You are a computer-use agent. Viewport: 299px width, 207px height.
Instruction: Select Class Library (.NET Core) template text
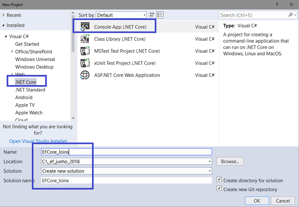point(120,39)
